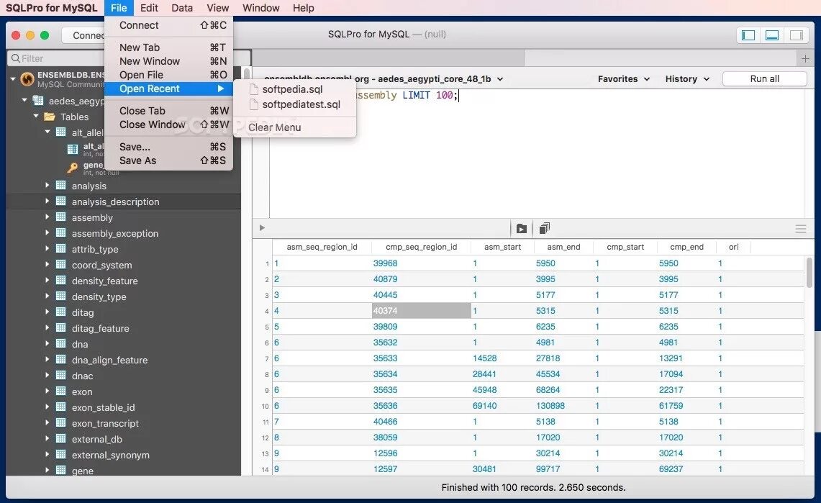
Task: Expand the analysis table node
Action: pos(47,185)
